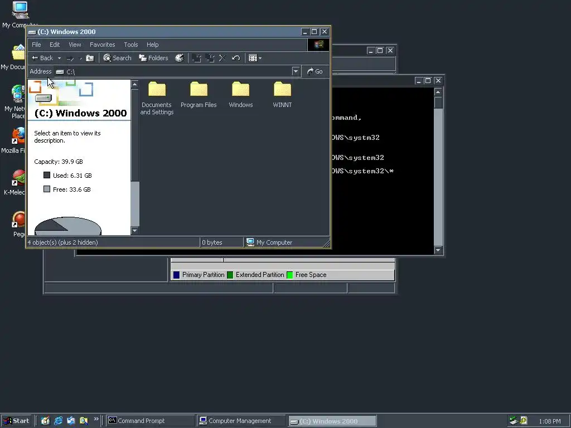Click the first Quick Launch icon

[x=46, y=421]
